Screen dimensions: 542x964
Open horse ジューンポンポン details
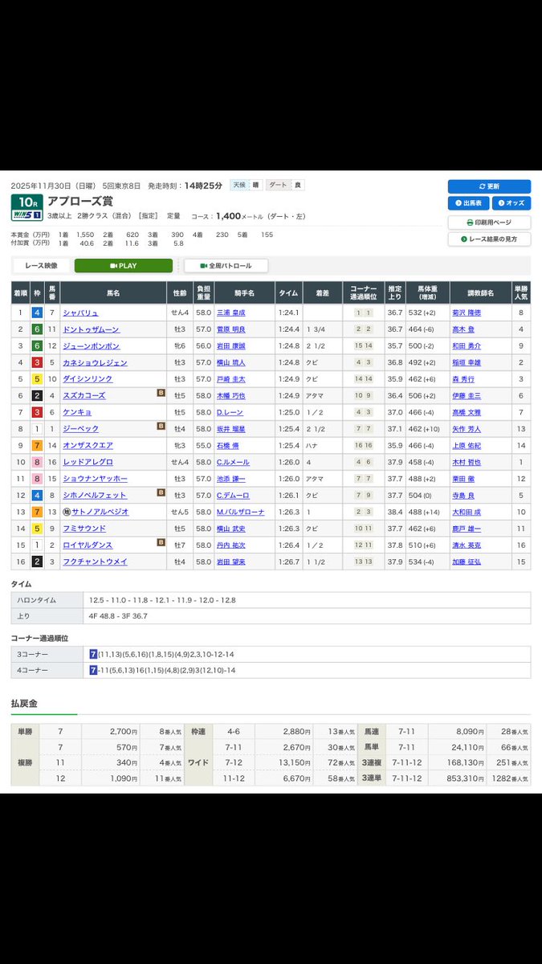click(92, 346)
